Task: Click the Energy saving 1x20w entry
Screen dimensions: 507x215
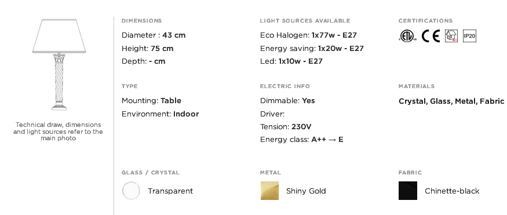Action: [312, 49]
